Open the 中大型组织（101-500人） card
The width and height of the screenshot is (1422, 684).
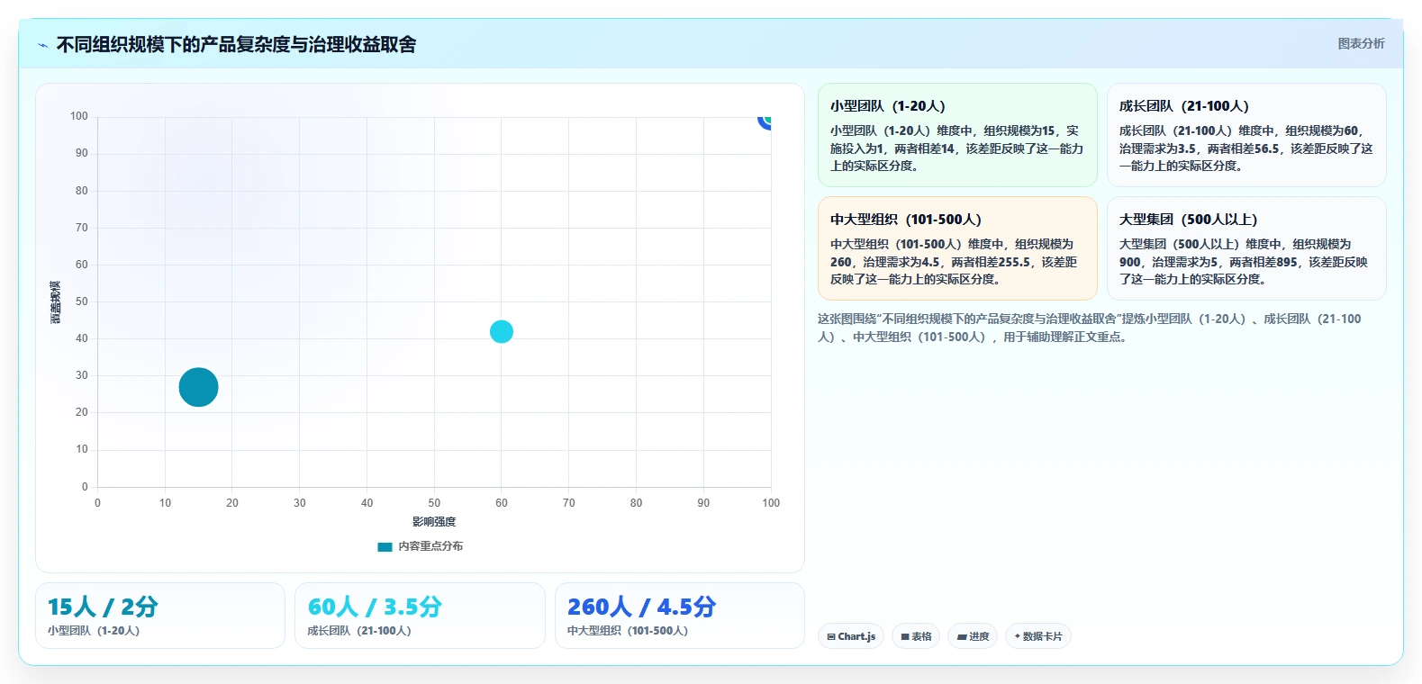[x=957, y=248]
